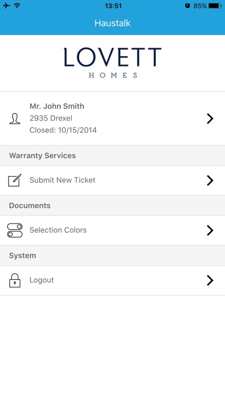The image size is (225, 400).
Task: Tap the Warranty Services section header
Action: coord(112,156)
